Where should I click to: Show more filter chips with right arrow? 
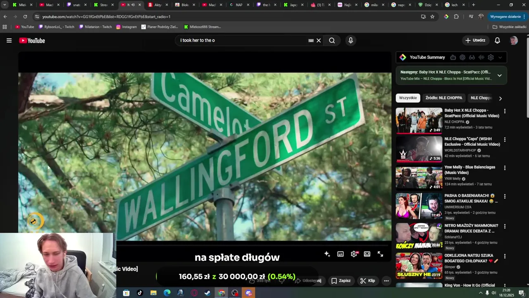pos(500,99)
